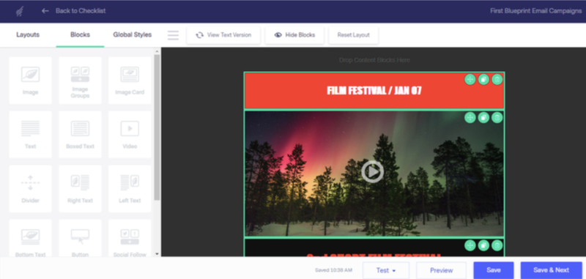Click the feather logo icon in the header
This screenshot has width=586, height=279.
pos(20,11)
